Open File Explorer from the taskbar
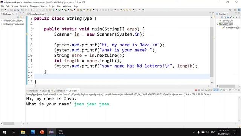The image size is (241, 136). tap(23, 132)
